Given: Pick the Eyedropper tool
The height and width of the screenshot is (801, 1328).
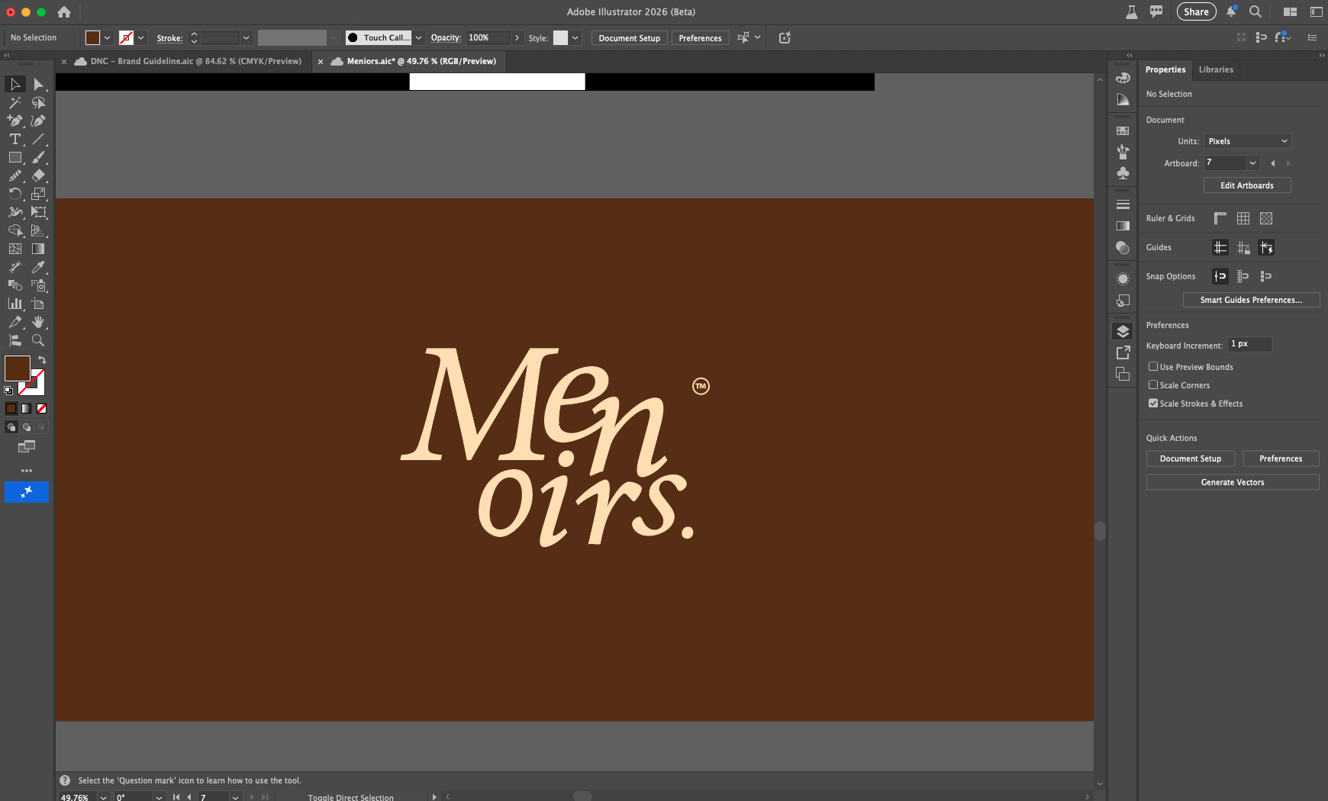Looking at the screenshot, I should pos(39,266).
